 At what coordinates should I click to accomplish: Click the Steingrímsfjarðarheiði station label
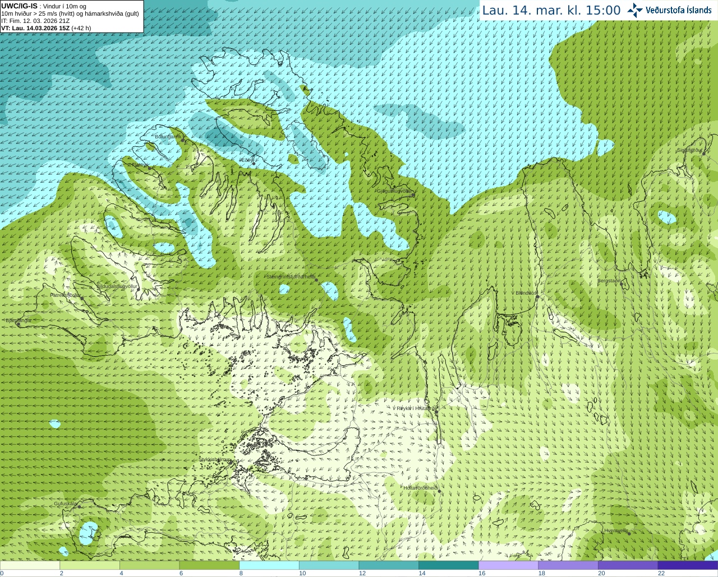tap(291, 277)
